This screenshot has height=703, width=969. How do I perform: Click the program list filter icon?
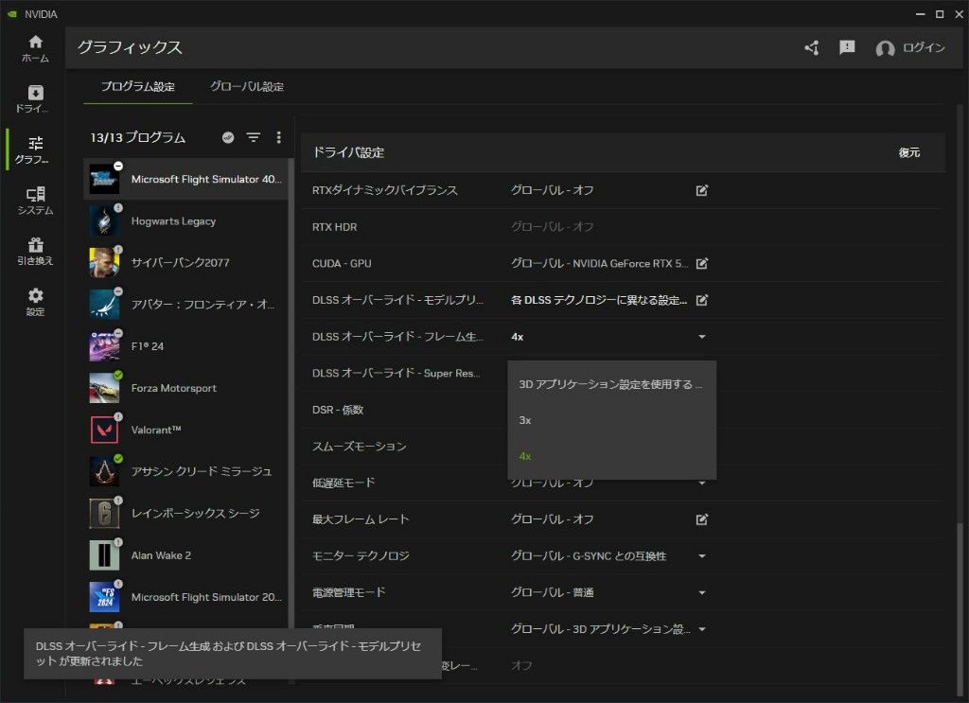[254, 138]
